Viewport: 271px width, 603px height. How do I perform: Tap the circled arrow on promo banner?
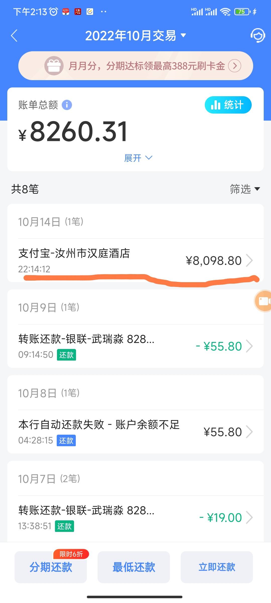pos(235,66)
